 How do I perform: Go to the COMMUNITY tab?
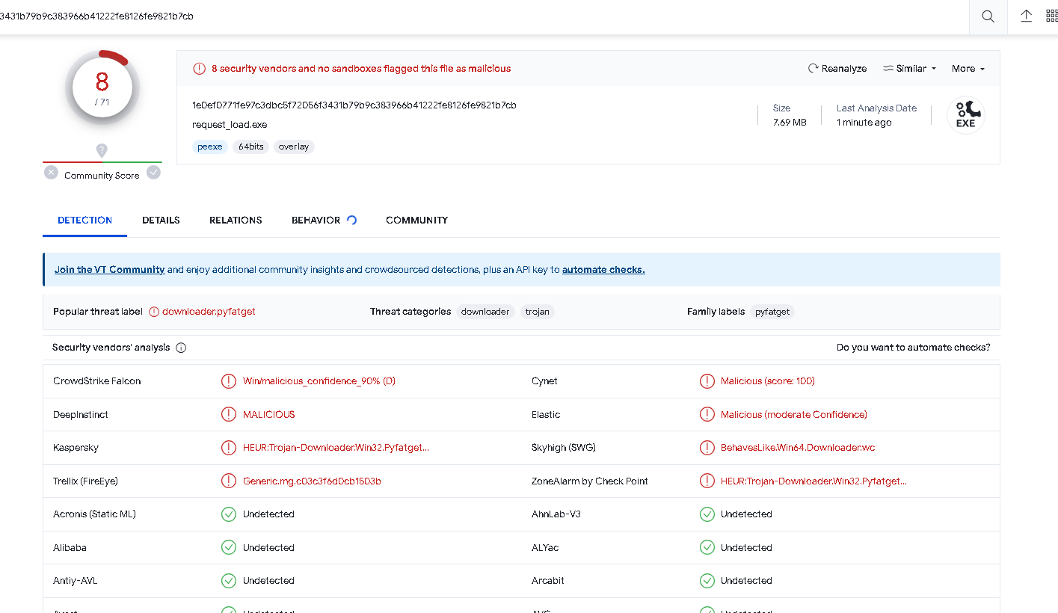[x=416, y=221]
